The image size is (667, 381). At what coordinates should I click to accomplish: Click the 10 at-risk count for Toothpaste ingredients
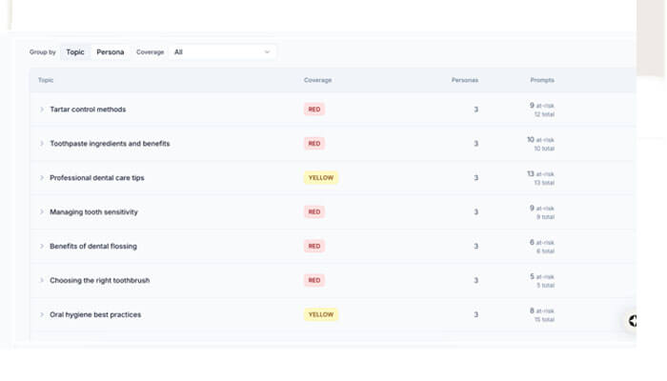pos(540,140)
